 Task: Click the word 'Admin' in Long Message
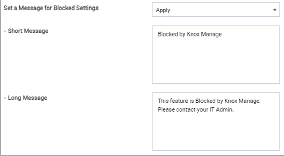click(224, 110)
